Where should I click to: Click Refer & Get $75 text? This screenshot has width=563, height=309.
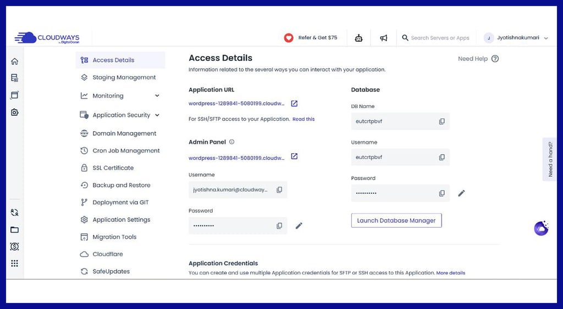[318, 38]
